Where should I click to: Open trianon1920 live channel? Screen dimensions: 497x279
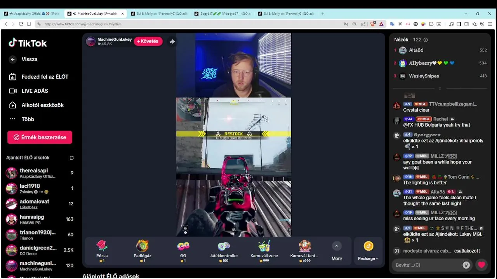(x=40, y=235)
